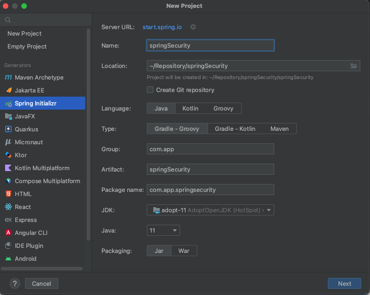Click the Package name field
The width and height of the screenshot is (370, 295).
pos(210,190)
